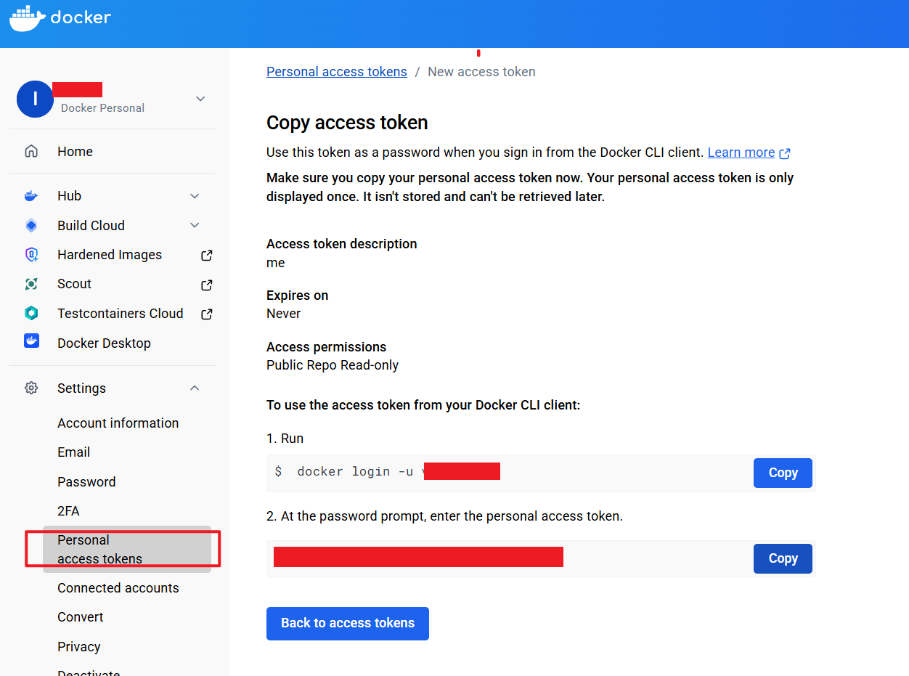Open Convert settings page
Viewport: 909px width, 676px height.
click(x=81, y=617)
